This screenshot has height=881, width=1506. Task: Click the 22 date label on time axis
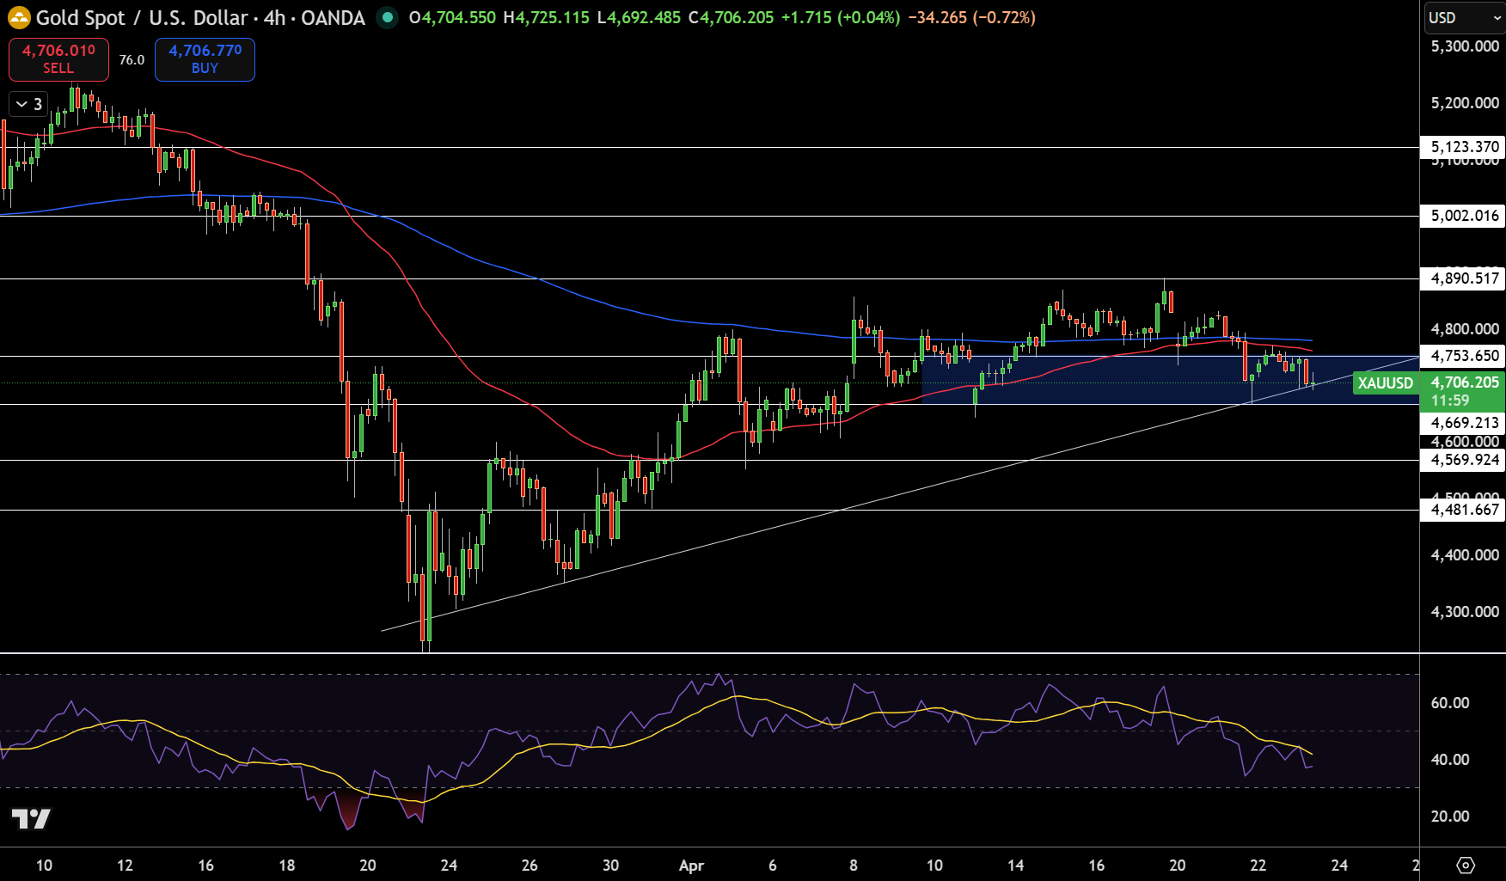1258,866
